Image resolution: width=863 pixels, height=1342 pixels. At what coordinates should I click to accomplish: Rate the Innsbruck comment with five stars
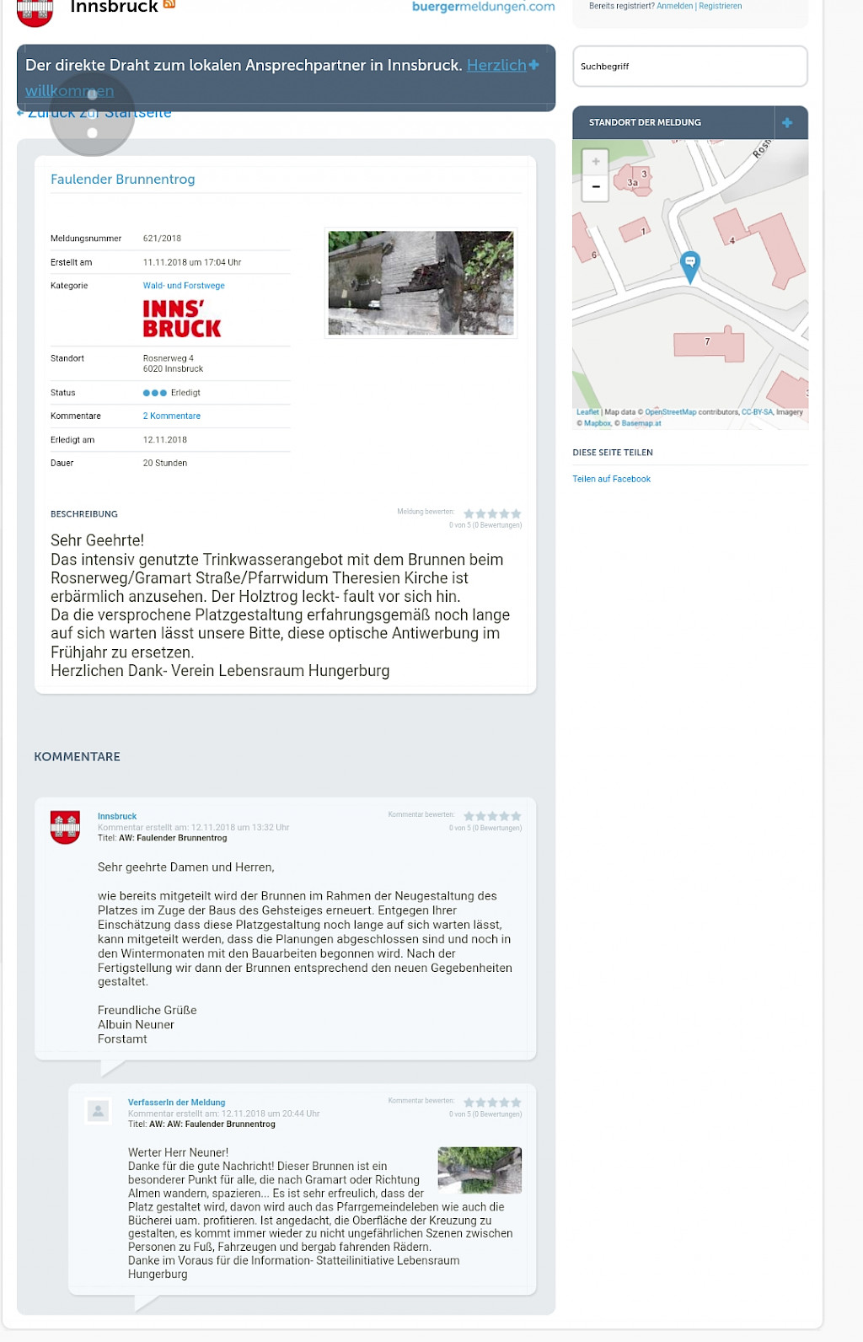point(516,816)
